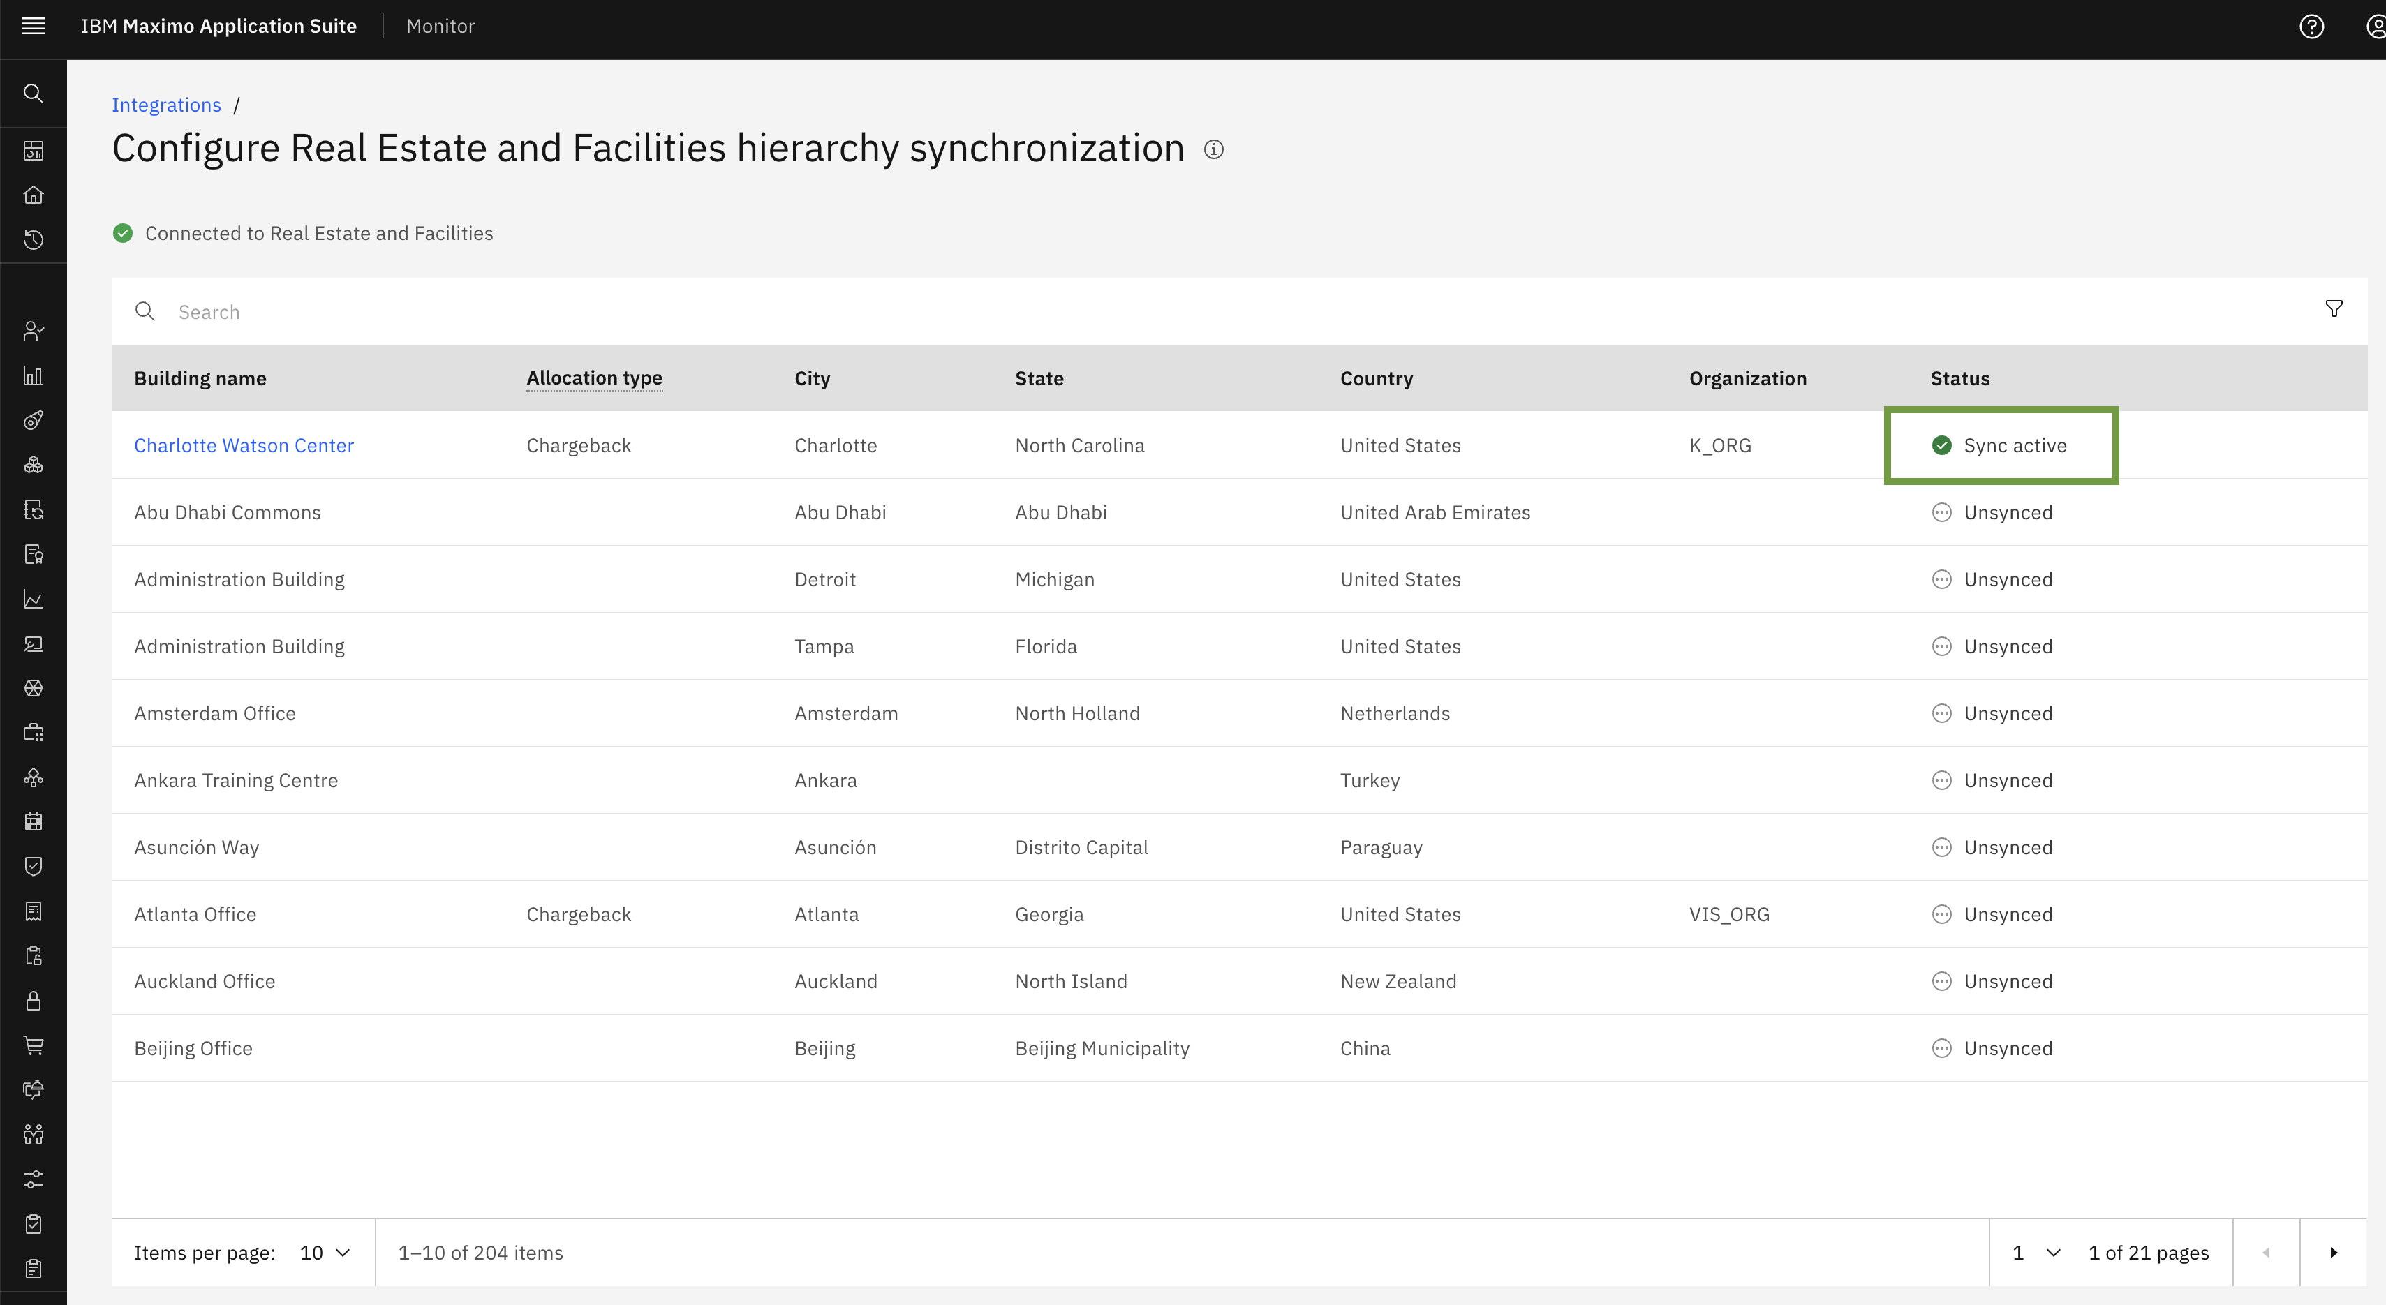Open the Charlotte Watson Center link

(244, 445)
